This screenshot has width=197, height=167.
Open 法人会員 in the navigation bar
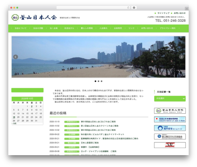pyautogui.click(x=54, y=28)
